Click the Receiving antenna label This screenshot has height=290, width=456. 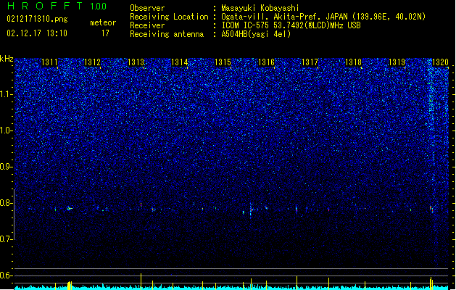(x=167, y=34)
